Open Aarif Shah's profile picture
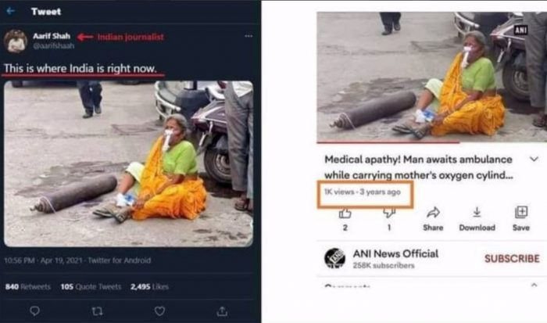This screenshot has width=547, height=323. 16,41
